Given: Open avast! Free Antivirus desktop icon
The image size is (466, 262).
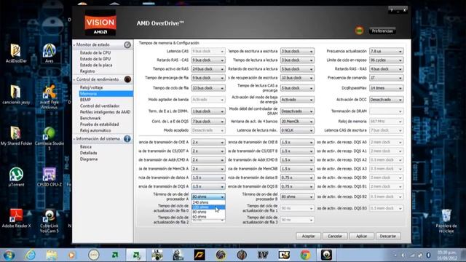Looking at the screenshot, I should point(49,97).
